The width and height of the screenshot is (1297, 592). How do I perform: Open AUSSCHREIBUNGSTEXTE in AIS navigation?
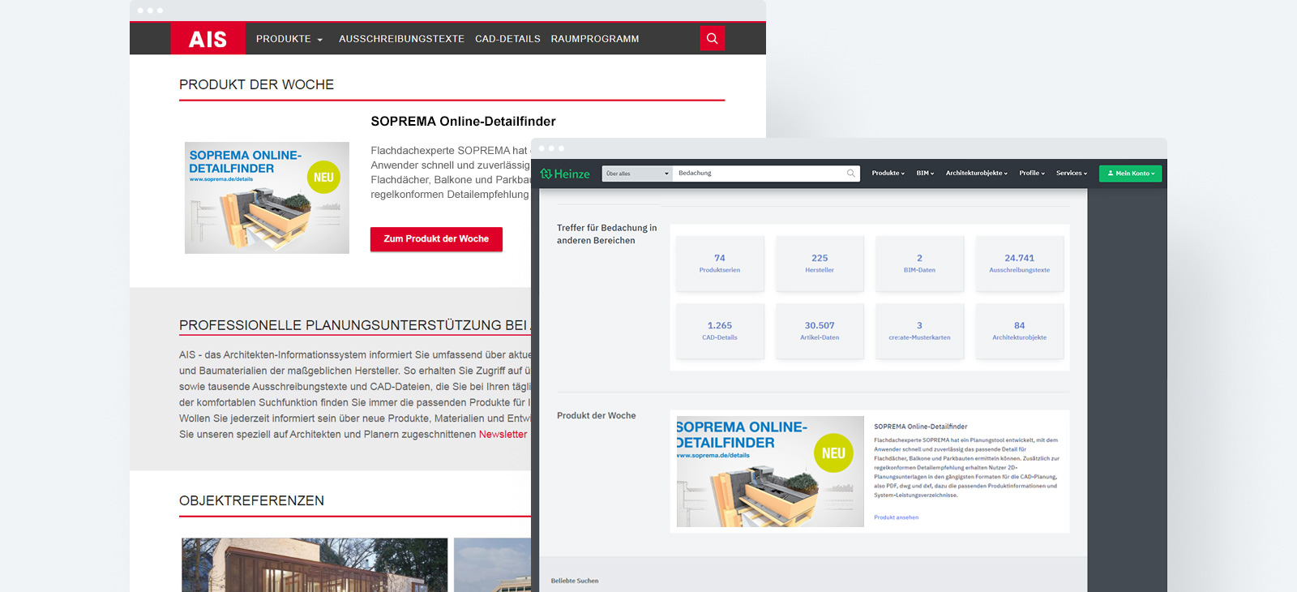coord(401,39)
